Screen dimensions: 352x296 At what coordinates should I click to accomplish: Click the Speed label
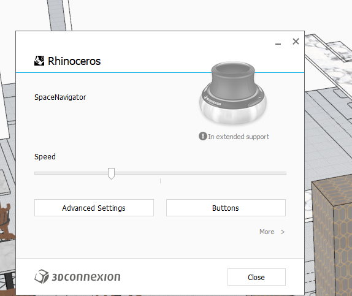pyautogui.click(x=45, y=157)
